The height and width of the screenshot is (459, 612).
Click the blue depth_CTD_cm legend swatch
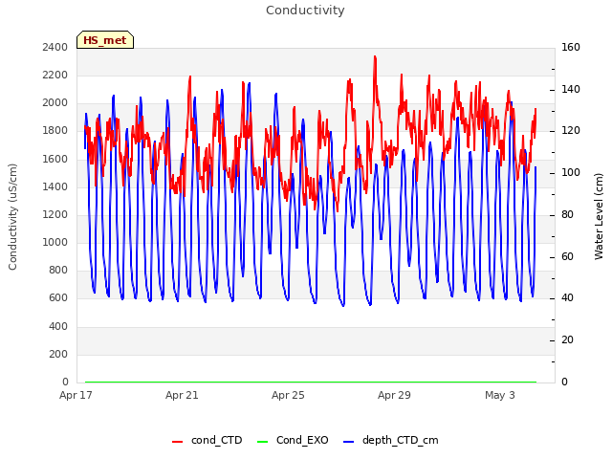click(348, 442)
